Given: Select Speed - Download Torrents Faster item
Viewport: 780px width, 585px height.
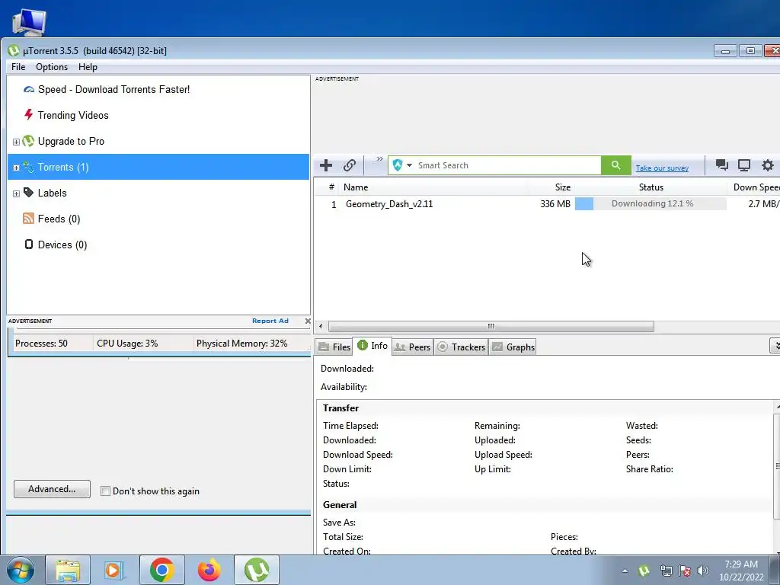Looking at the screenshot, I should (114, 90).
